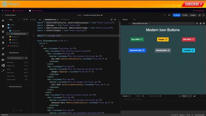This screenshot has height=116, width=206.
Task: Click the preview back arrow
Action: 123,24
